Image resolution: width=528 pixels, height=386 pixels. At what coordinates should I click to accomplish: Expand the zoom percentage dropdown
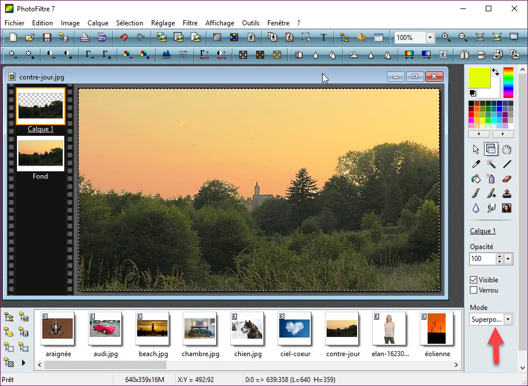pos(430,38)
